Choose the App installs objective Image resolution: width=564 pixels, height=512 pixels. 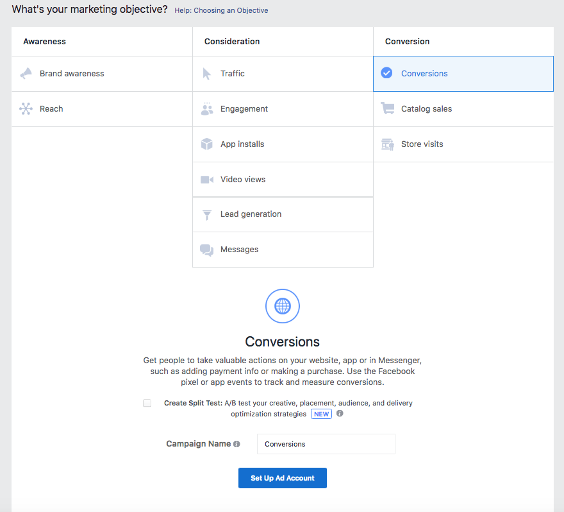click(x=283, y=144)
